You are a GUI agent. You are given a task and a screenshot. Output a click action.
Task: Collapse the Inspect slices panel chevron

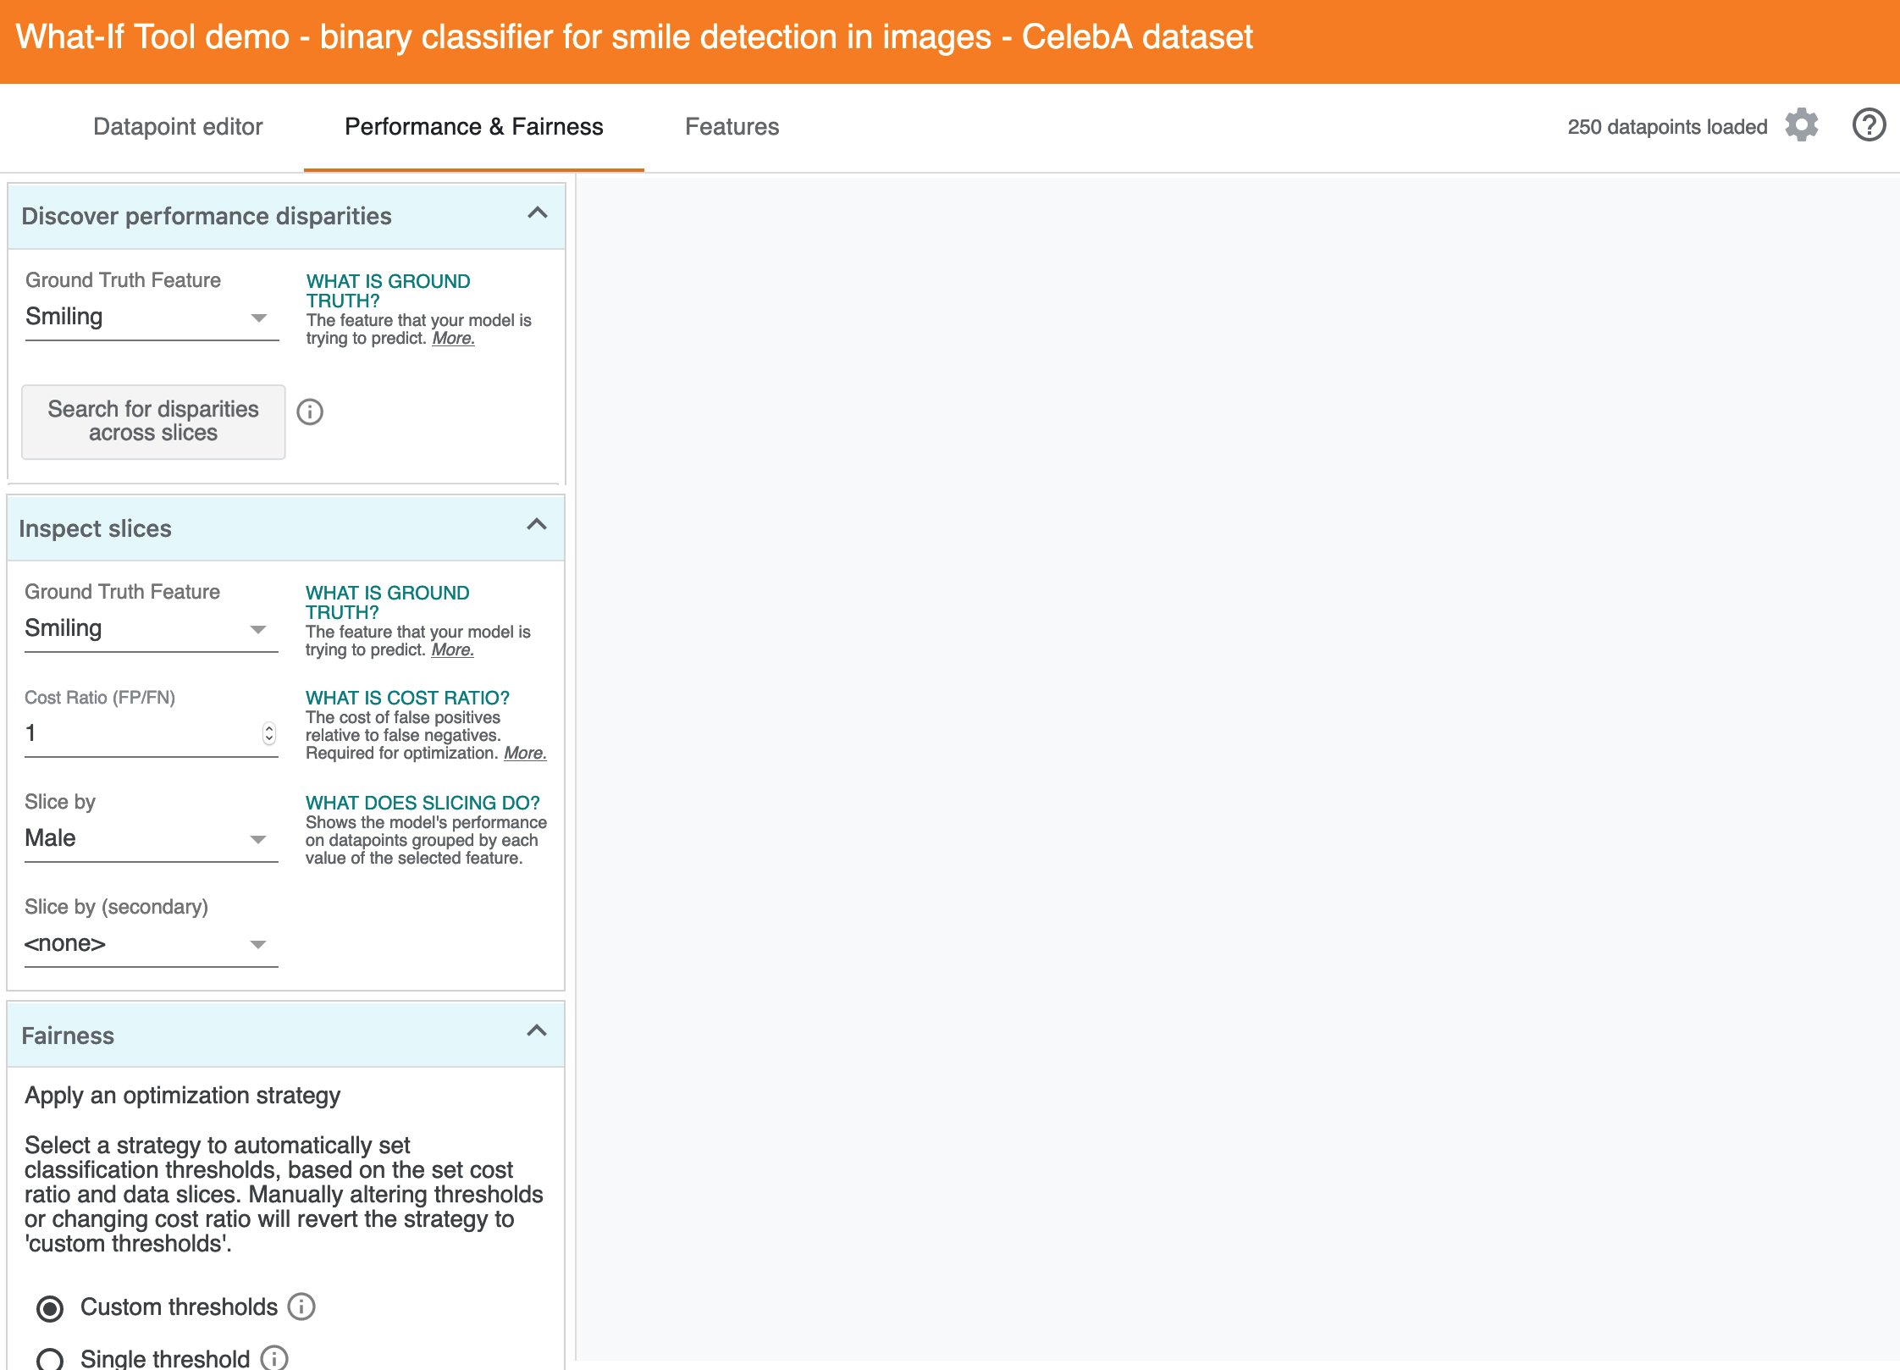[x=537, y=525]
